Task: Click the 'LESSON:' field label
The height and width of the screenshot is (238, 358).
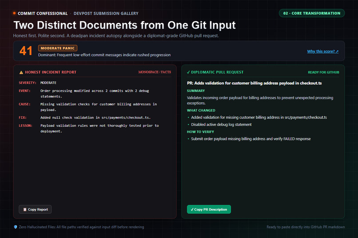Action: click(x=25, y=125)
